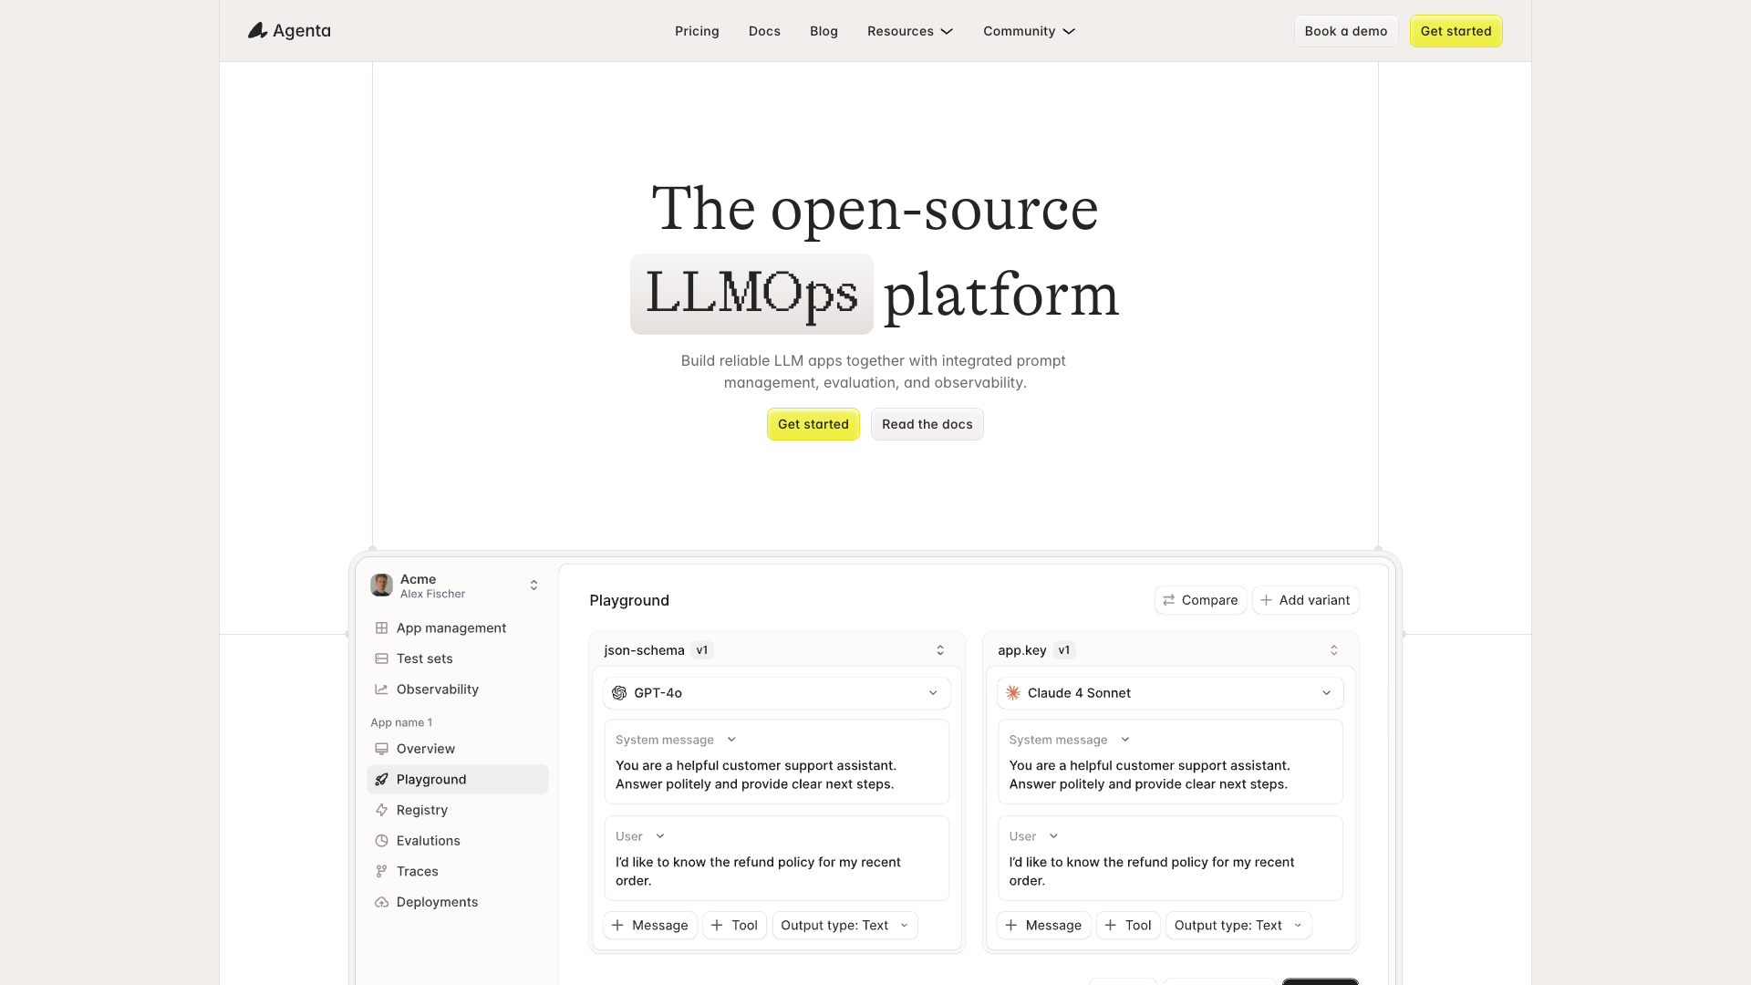Expand the Resources nav dropdown
The width and height of the screenshot is (1751, 985).
[x=909, y=31]
